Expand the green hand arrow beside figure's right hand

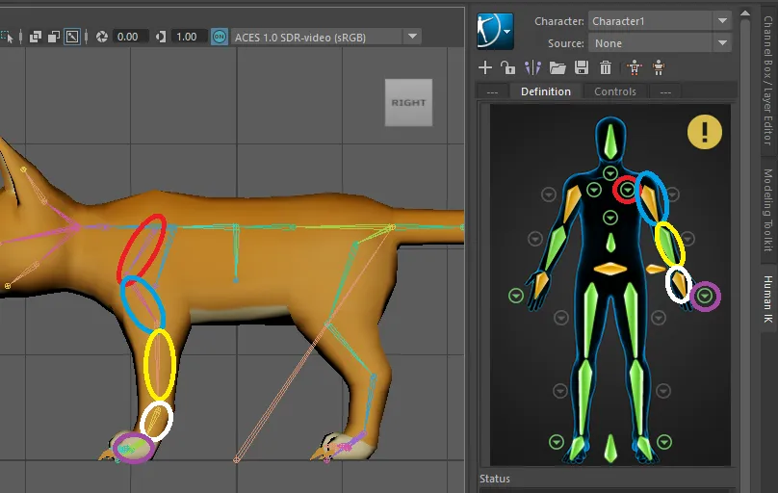516,297
